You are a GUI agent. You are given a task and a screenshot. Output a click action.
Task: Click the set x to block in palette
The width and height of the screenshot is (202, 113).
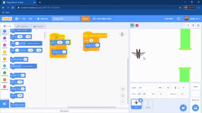pyautogui.click(x=17, y=82)
